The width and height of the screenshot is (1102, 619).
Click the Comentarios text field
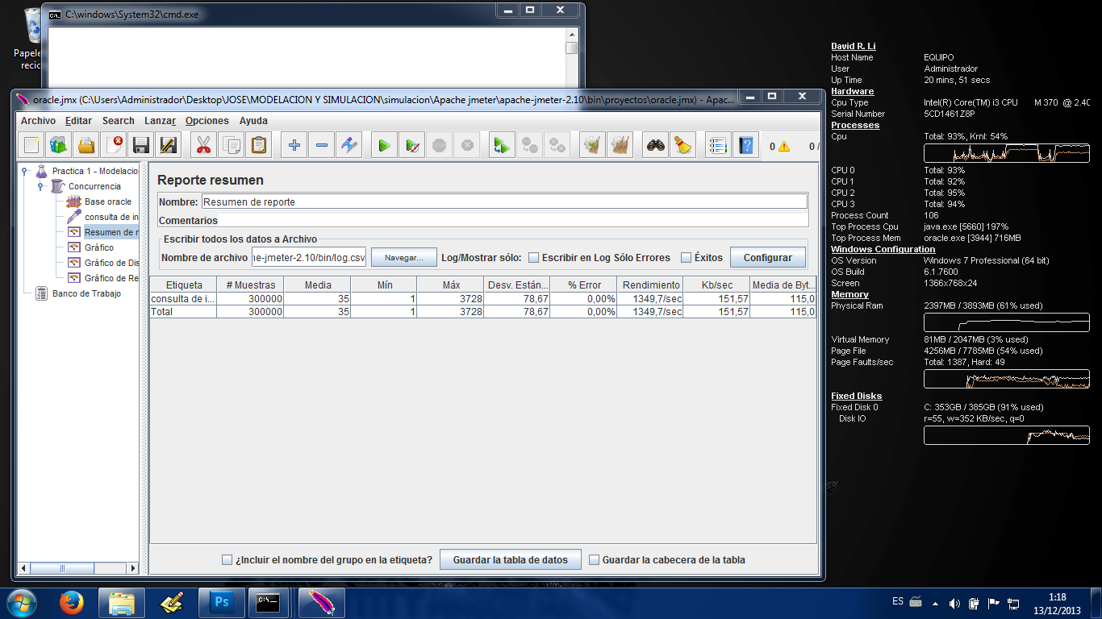[x=513, y=220]
